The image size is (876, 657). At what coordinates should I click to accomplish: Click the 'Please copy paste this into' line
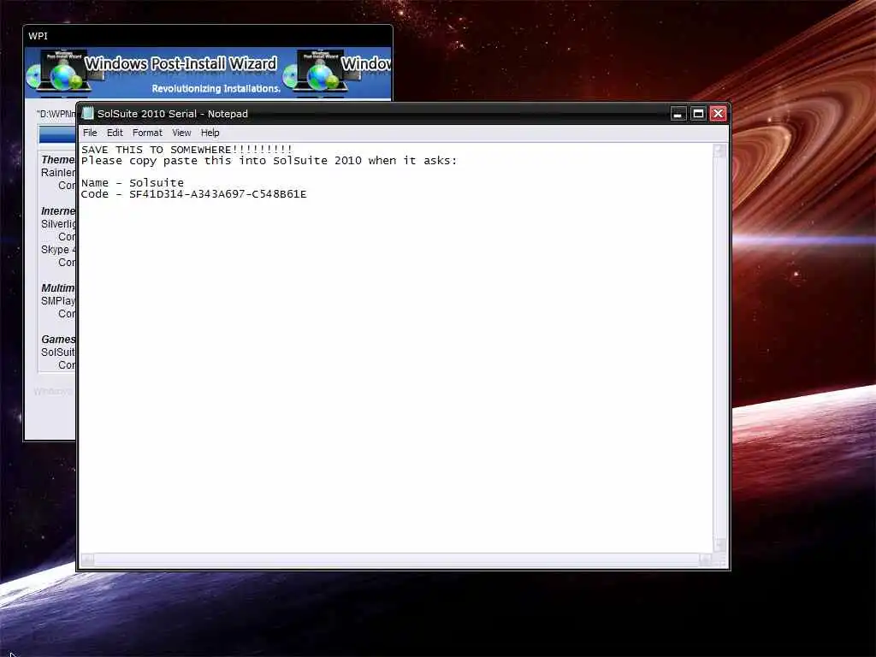[x=269, y=161]
